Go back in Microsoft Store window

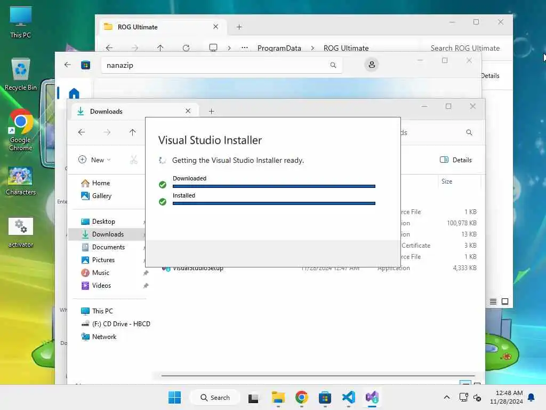(68, 65)
